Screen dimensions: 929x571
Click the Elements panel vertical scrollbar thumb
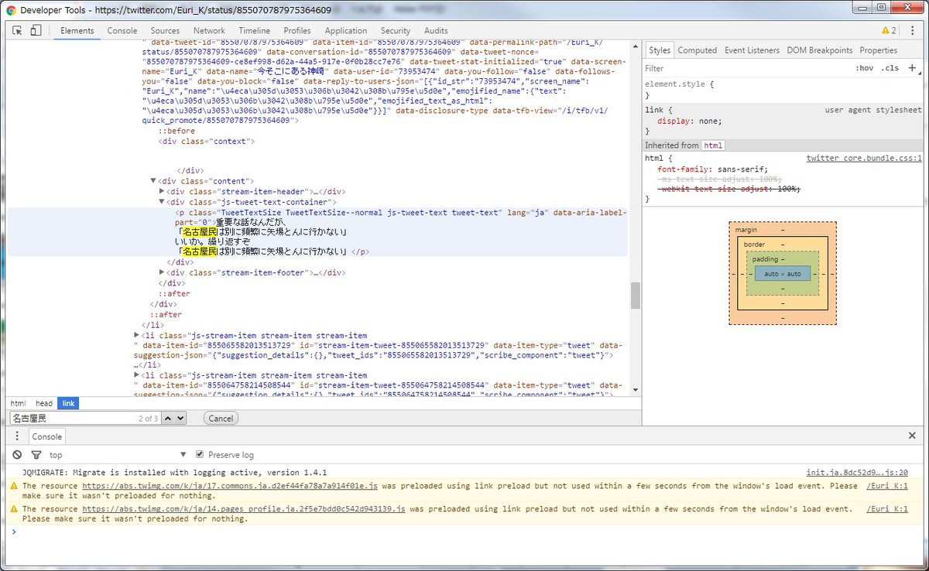636,296
